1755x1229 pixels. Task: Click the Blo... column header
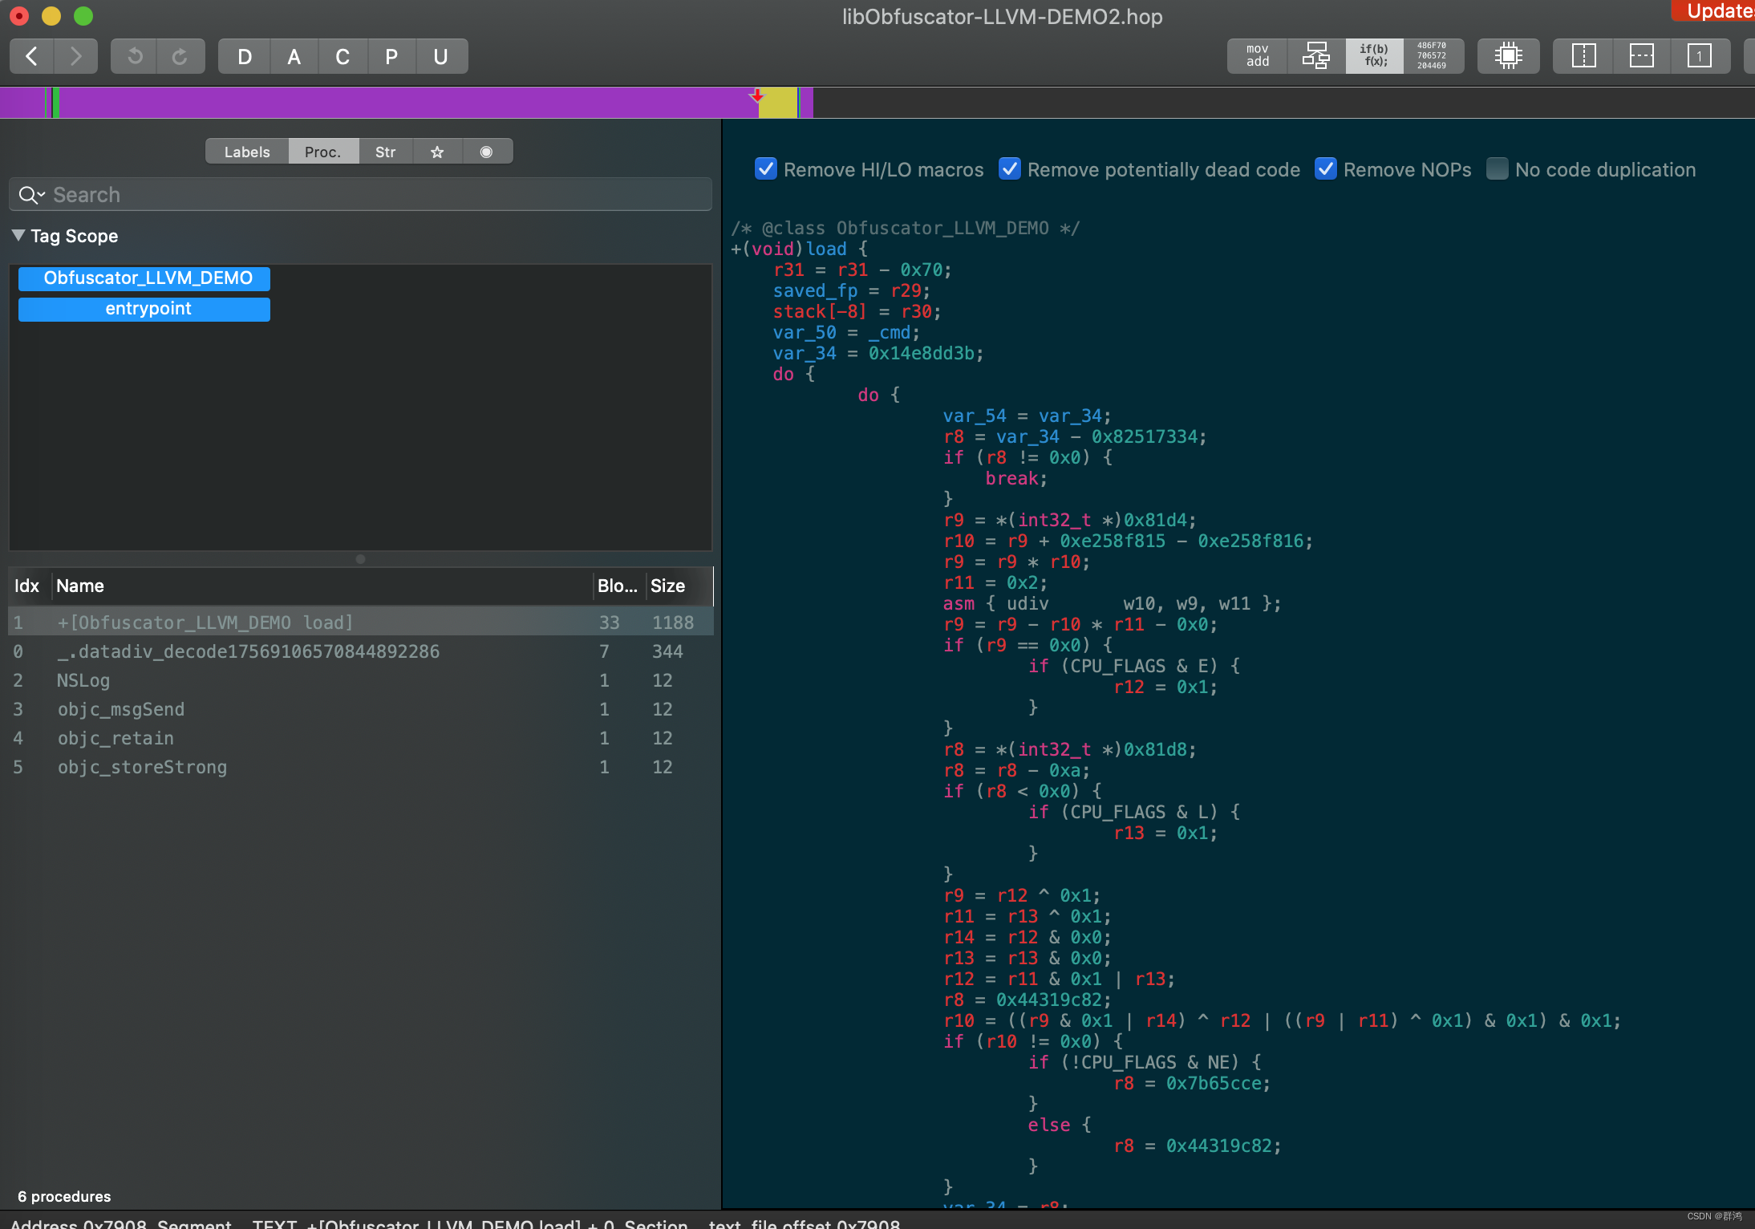pyautogui.click(x=617, y=586)
